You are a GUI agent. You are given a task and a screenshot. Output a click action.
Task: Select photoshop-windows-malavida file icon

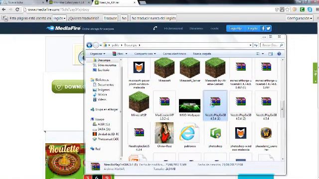(241, 133)
